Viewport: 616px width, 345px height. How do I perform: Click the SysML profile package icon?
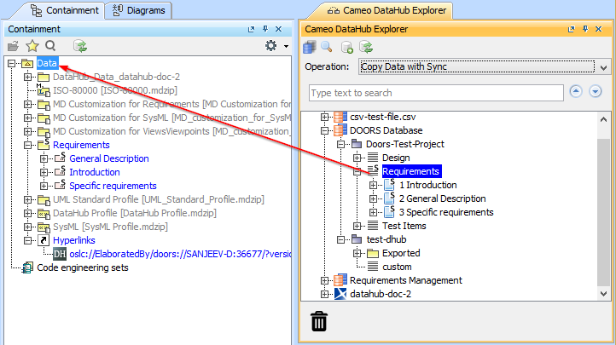point(44,227)
